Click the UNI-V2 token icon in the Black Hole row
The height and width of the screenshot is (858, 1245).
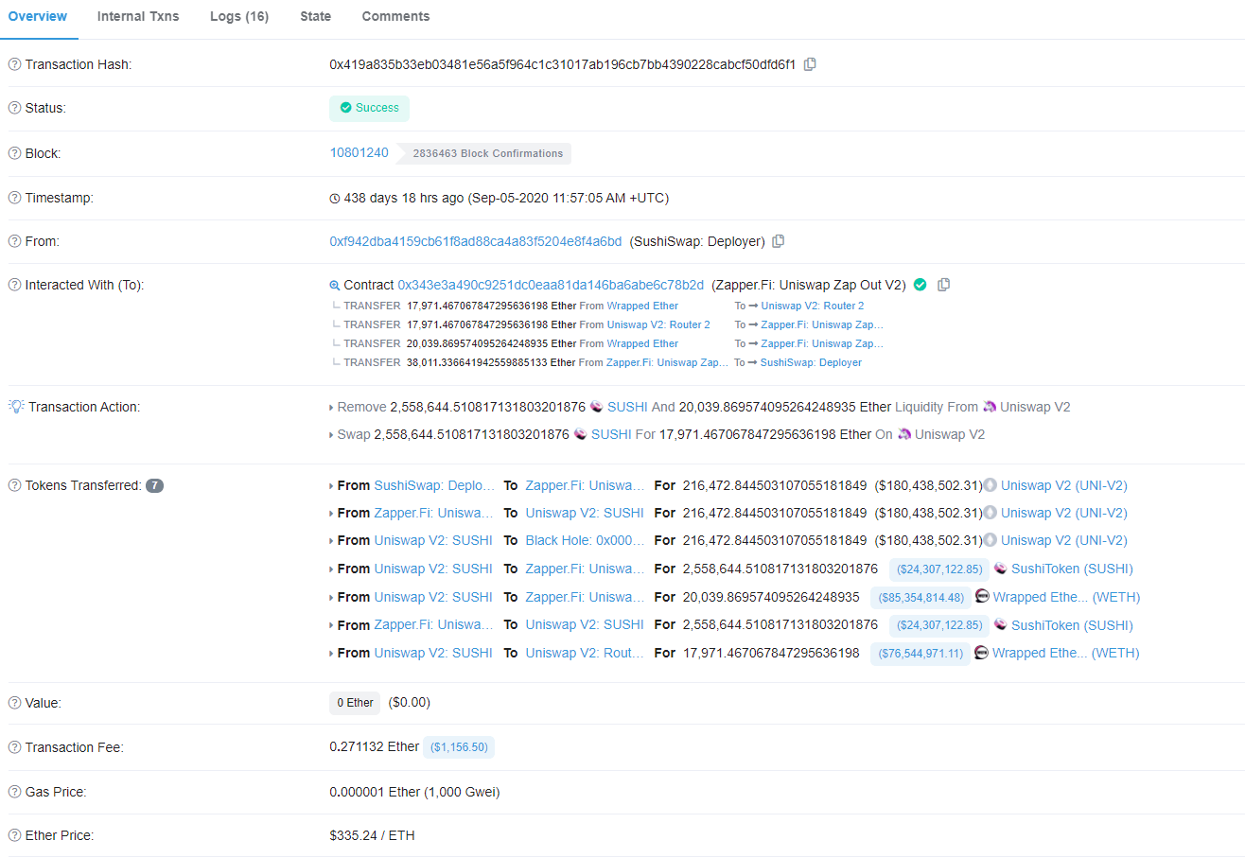[x=991, y=540]
